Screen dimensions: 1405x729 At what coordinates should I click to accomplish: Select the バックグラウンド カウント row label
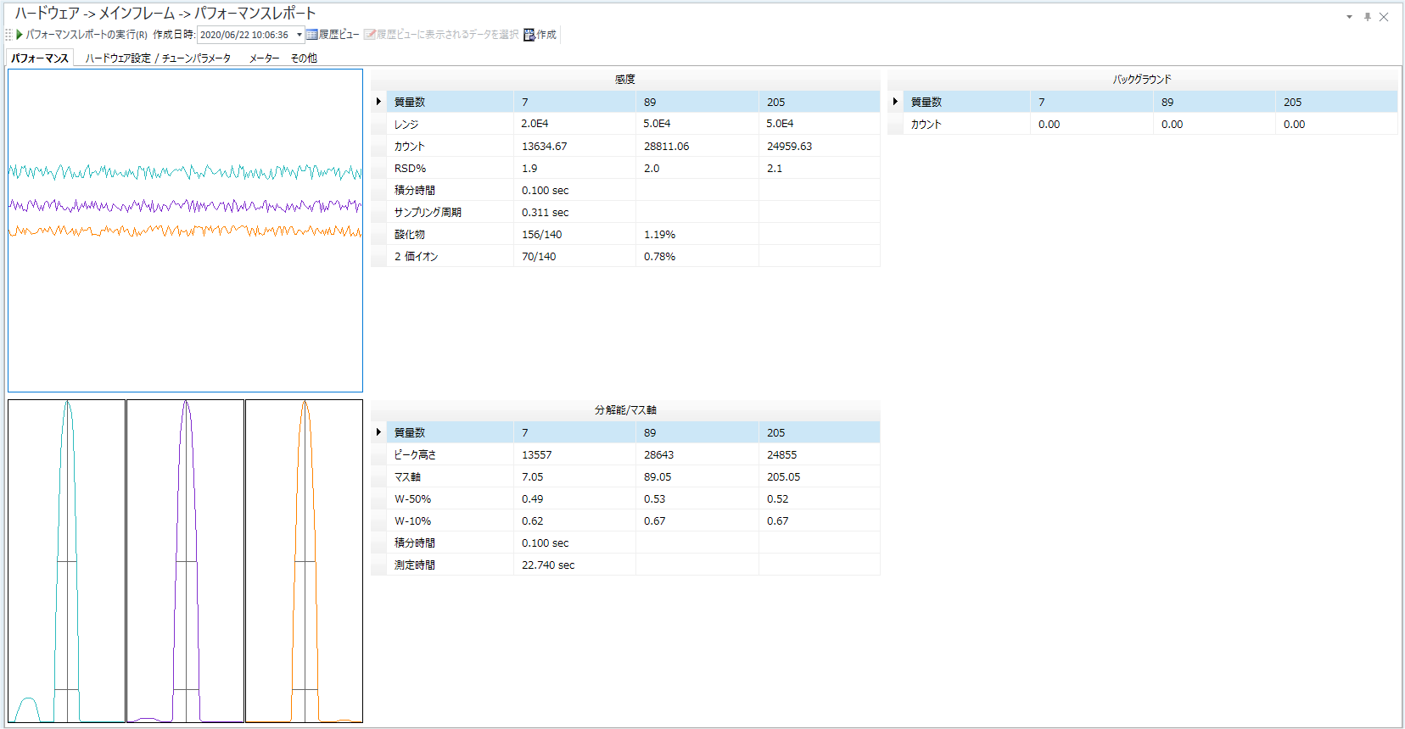pos(967,124)
